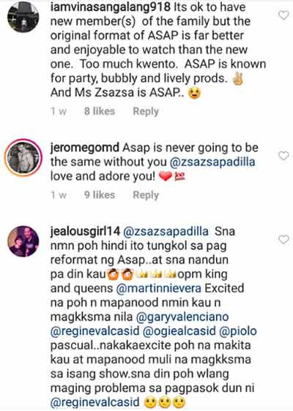Screen dimensions: 293x411
Task: View jeromegomd's story avatar
Action: (x=23, y=157)
